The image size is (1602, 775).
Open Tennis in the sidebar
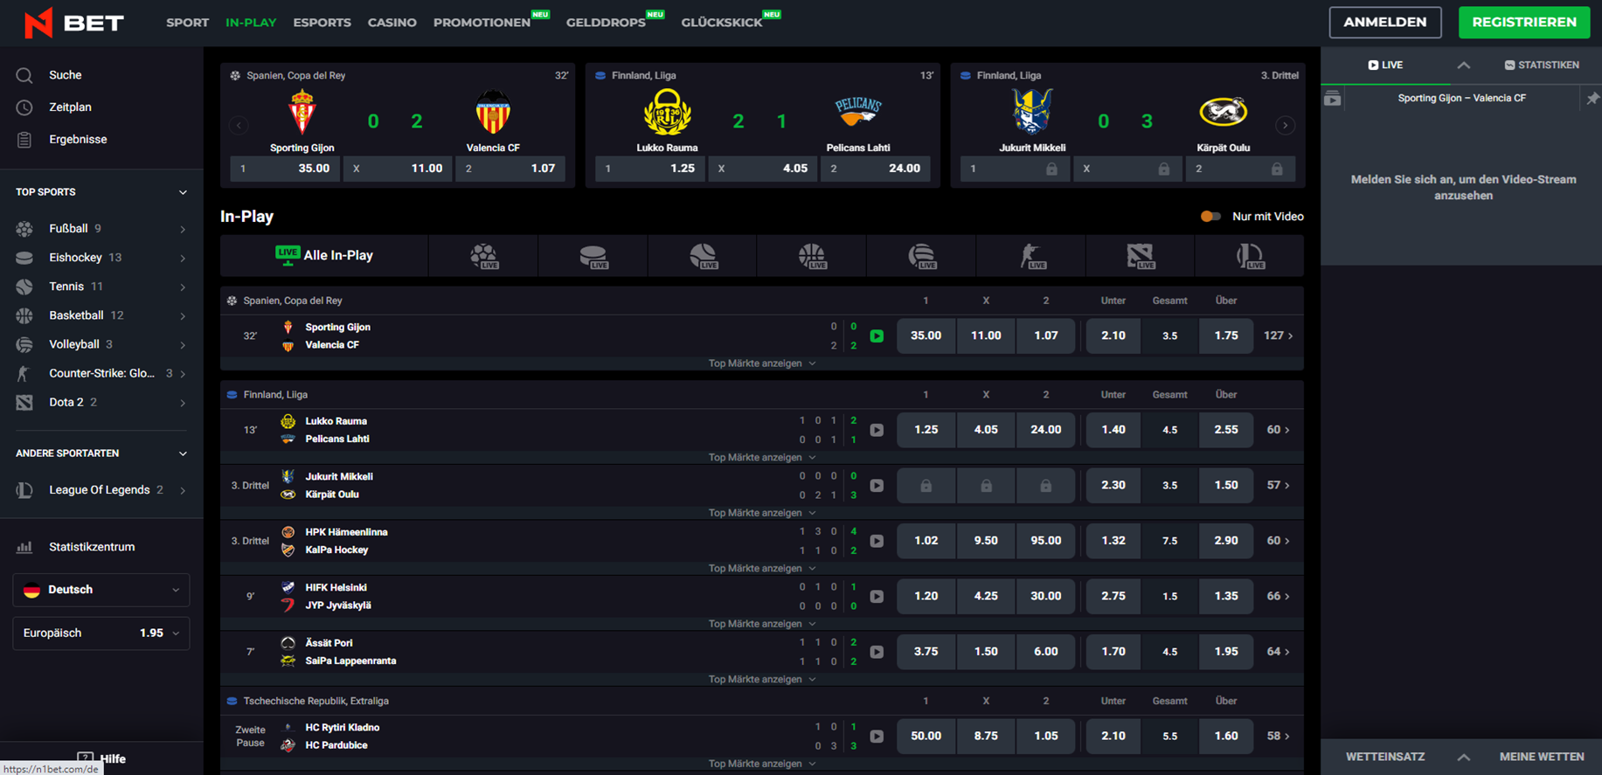pos(101,287)
